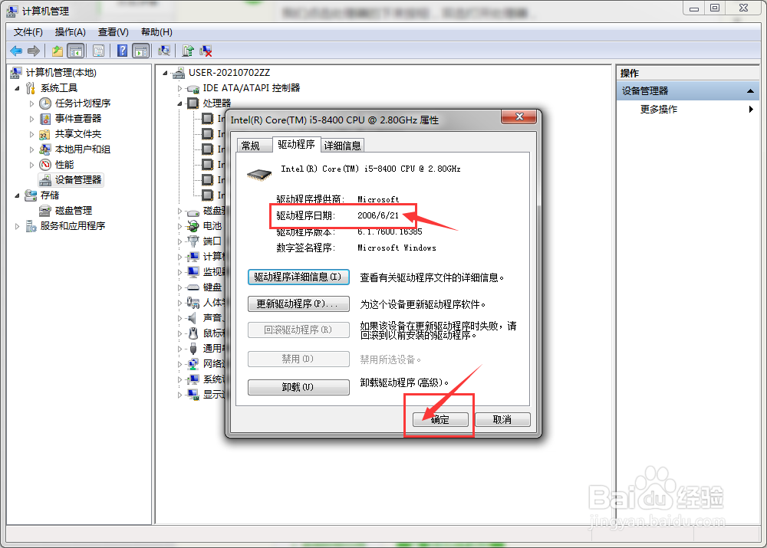Click Scan for hardware changes icon
The height and width of the screenshot is (548, 767).
point(164,51)
